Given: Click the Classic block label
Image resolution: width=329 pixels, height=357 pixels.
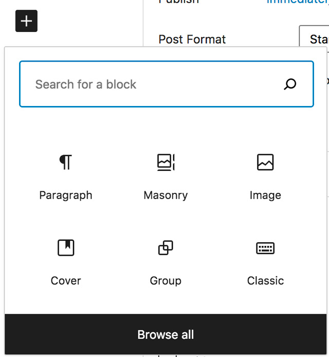Looking at the screenshot, I should pos(265,281).
